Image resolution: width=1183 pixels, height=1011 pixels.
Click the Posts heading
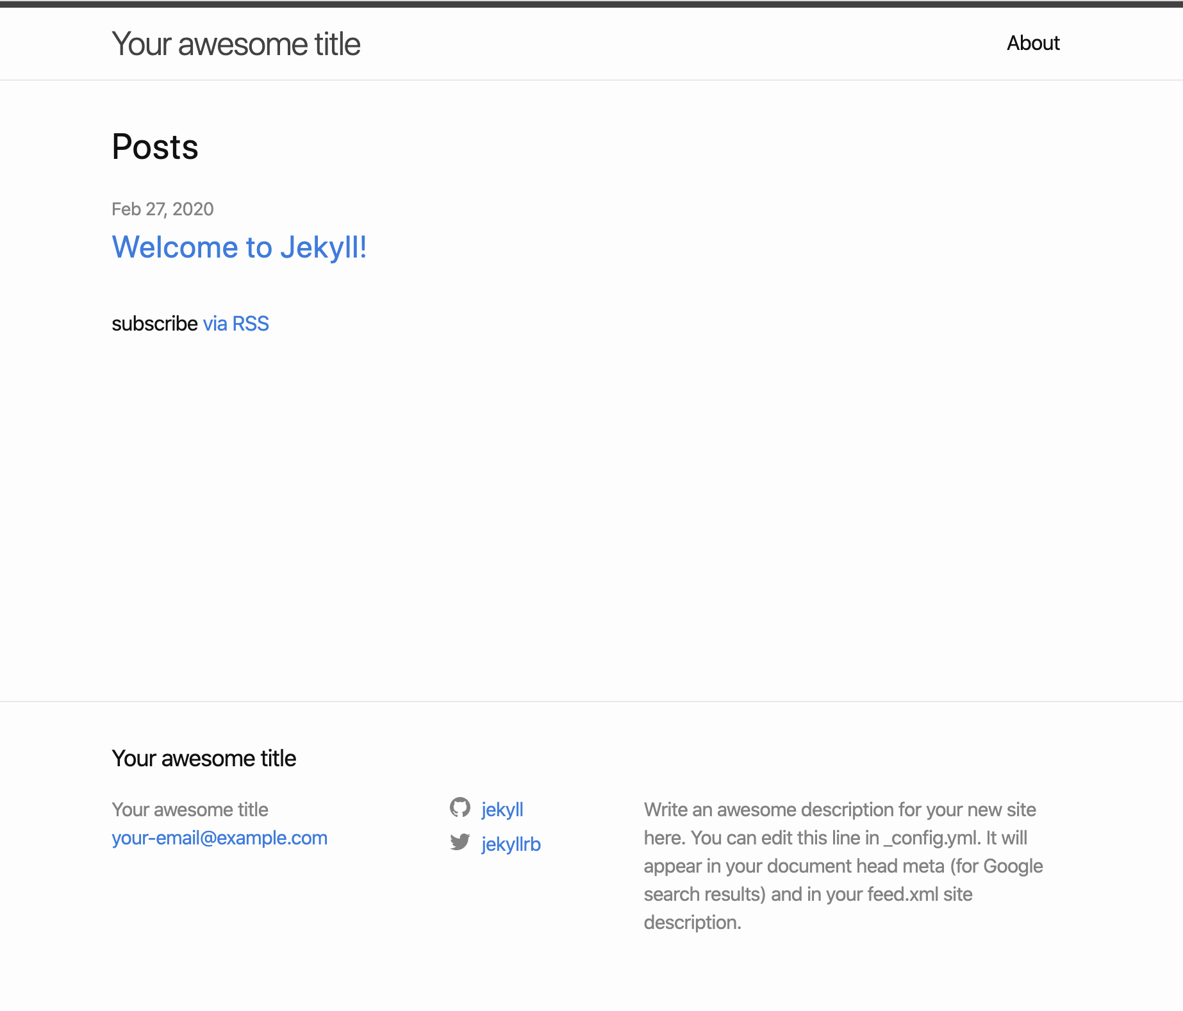click(x=155, y=147)
